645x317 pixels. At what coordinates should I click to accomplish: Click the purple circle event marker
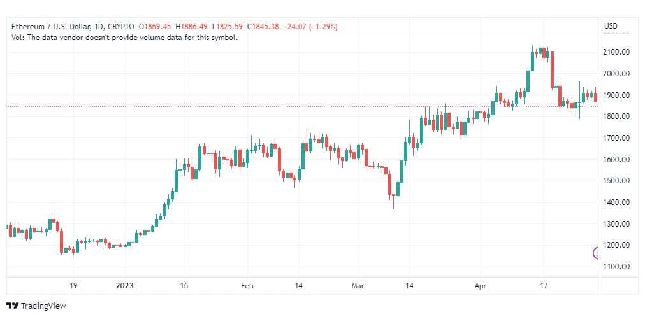596,253
